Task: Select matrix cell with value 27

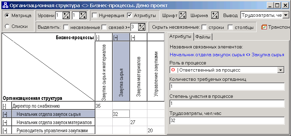Action: tap(139, 122)
